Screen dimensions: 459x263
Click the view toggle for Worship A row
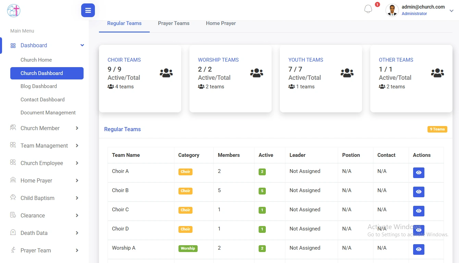point(418,249)
